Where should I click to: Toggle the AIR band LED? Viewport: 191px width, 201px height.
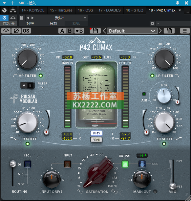point(144,94)
